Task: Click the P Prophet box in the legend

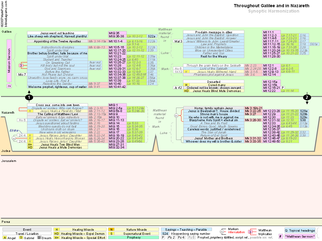Action: pyautogui.click(x=163, y=238)
